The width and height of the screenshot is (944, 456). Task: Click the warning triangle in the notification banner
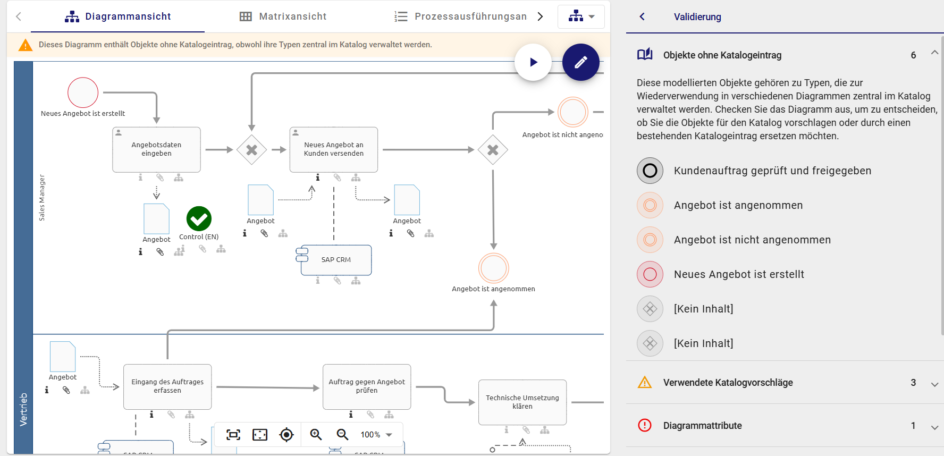pyautogui.click(x=26, y=45)
